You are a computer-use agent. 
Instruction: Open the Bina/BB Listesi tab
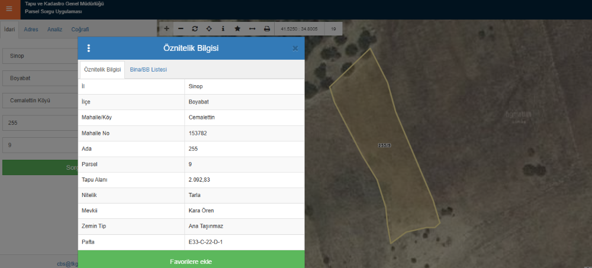coord(149,70)
